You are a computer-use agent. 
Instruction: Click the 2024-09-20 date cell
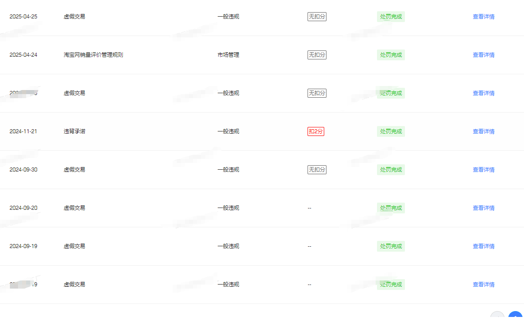pyautogui.click(x=23, y=208)
